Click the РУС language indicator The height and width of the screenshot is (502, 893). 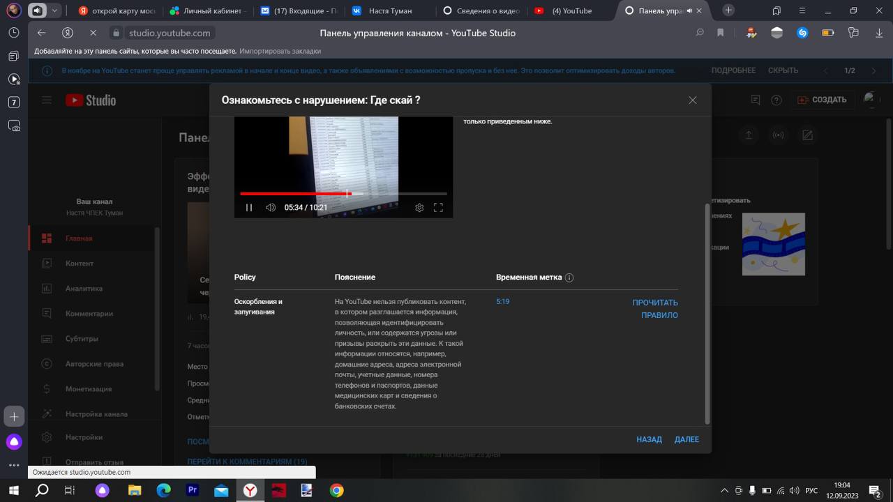tap(811, 491)
